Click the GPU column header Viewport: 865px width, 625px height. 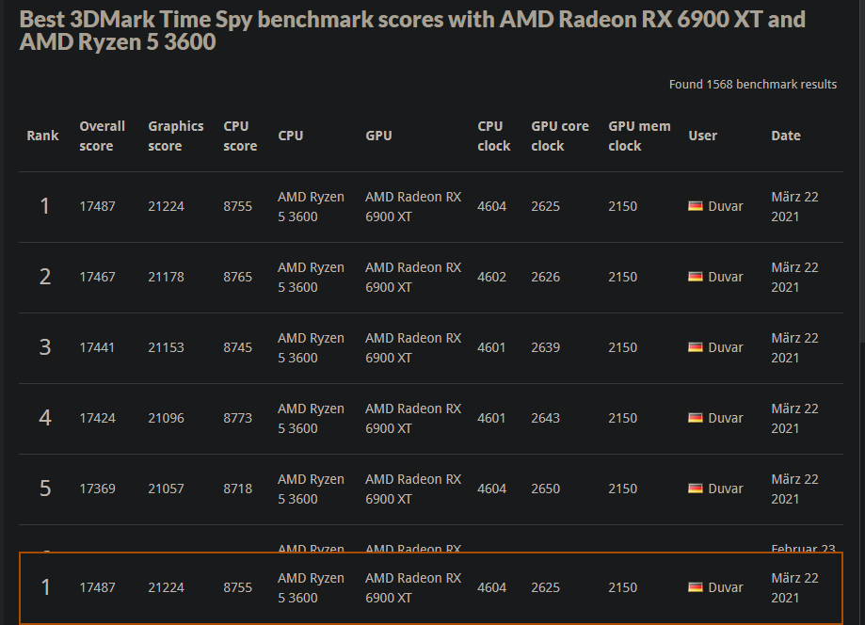click(378, 136)
